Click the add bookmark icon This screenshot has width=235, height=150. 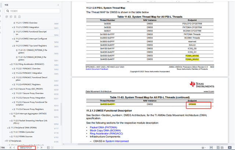click(x=15, y=17)
